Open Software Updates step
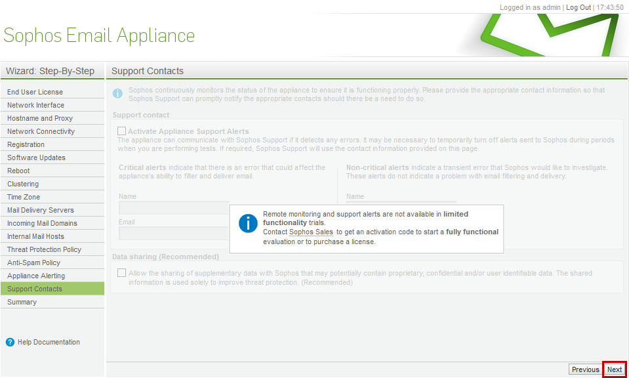Image resolution: width=629 pixels, height=378 pixels. (52, 157)
